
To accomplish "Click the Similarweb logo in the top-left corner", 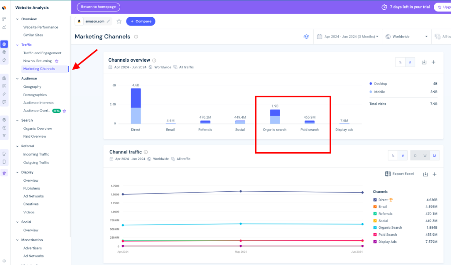I will [4, 7].
